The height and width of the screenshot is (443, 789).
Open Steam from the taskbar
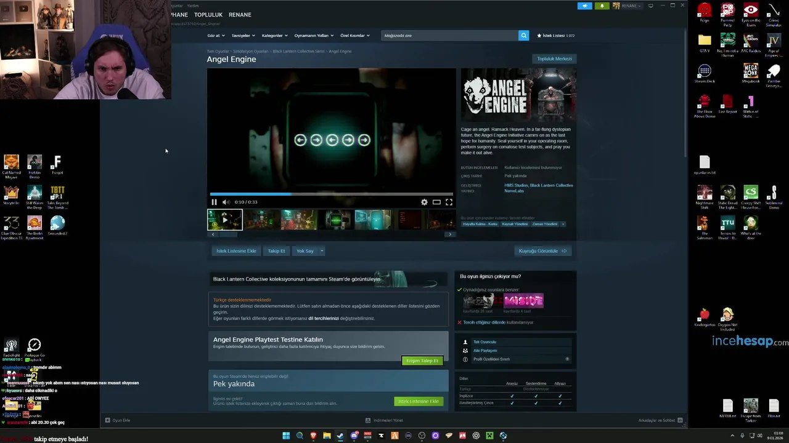pyautogui.click(x=340, y=436)
